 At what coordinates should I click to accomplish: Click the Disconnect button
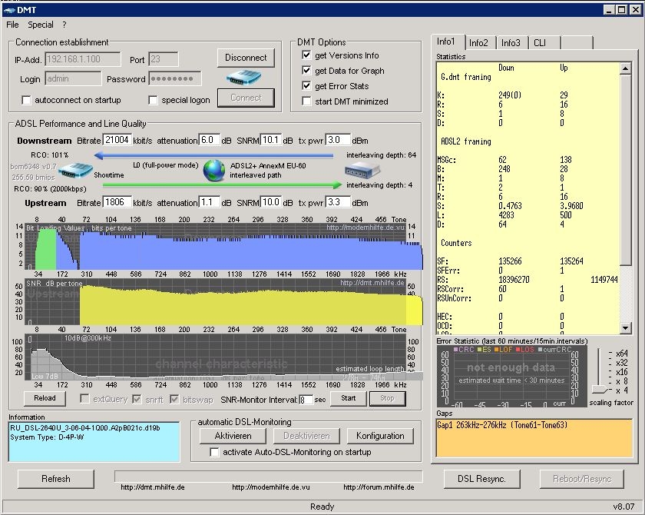[246, 58]
